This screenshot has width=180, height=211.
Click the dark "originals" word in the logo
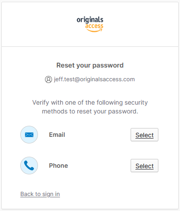pos(90,20)
